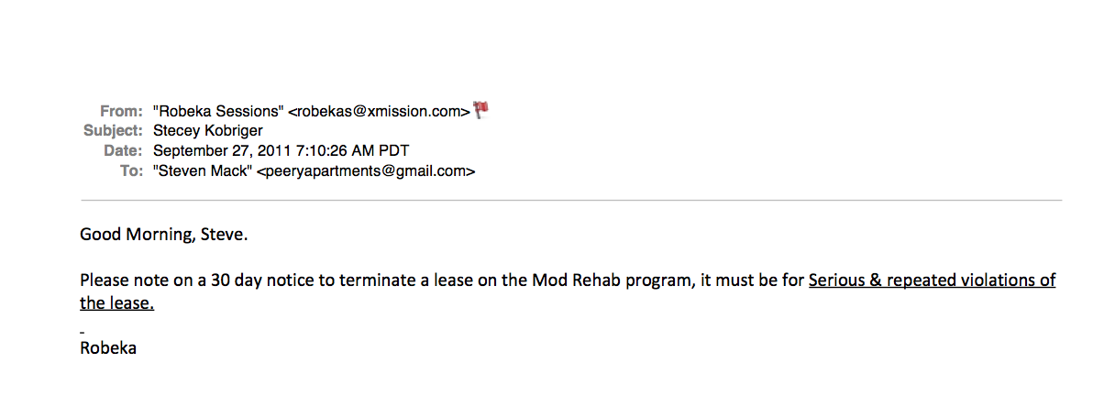The height and width of the screenshot is (396, 1115).
Task: Click the 'Subject:' header label
Action: click(113, 130)
